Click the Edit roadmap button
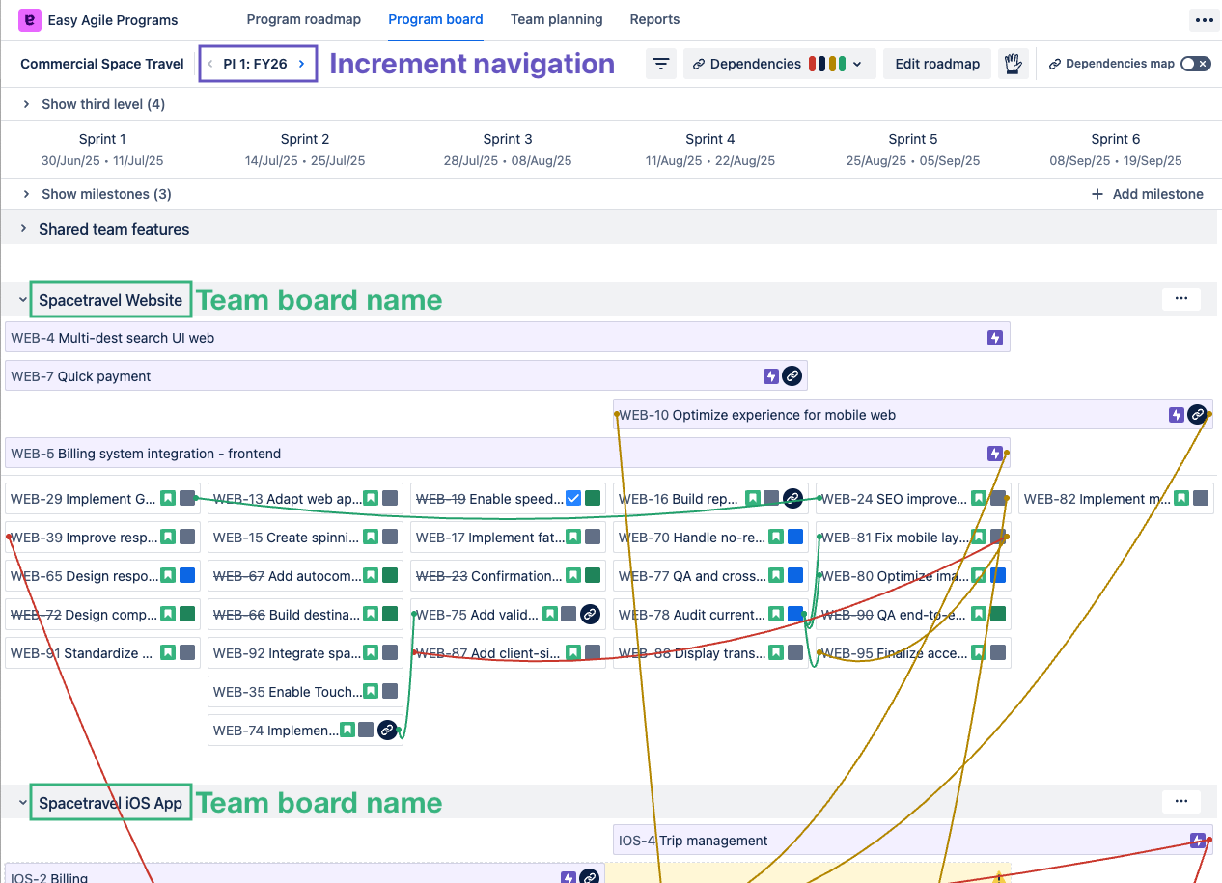Image resolution: width=1222 pixels, height=883 pixels. point(936,64)
